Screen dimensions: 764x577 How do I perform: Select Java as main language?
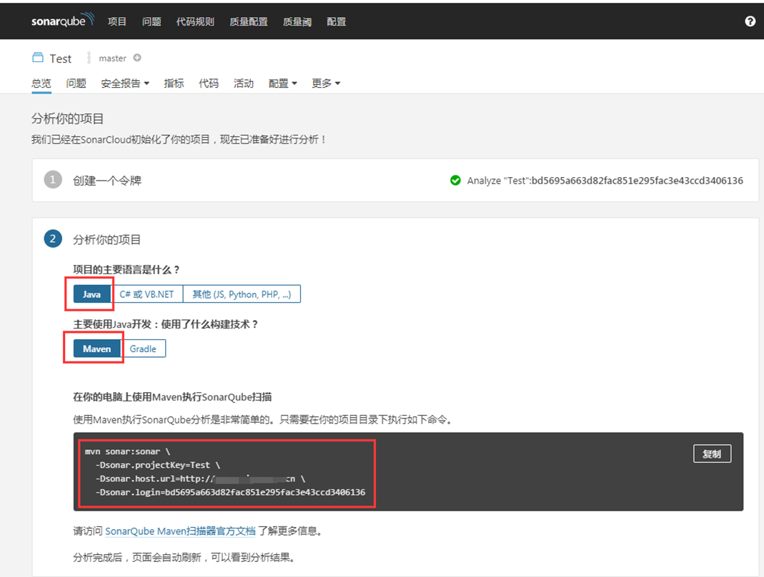91,294
